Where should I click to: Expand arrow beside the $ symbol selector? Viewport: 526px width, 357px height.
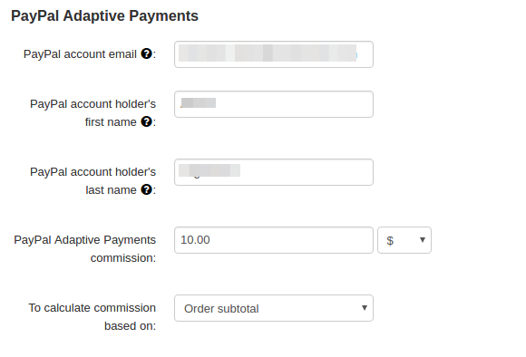point(423,240)
